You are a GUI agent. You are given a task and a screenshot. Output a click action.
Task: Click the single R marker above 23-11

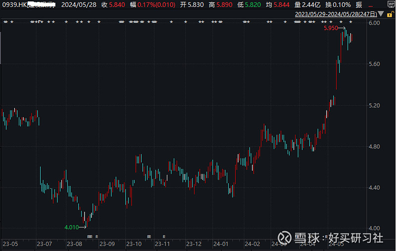coord(164,237)
